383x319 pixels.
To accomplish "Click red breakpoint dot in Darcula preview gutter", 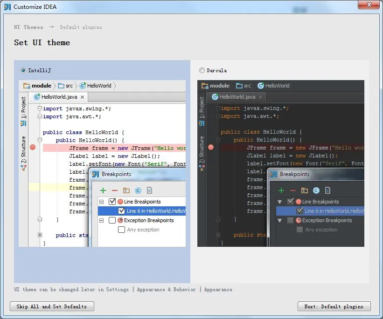I will 211,147.
